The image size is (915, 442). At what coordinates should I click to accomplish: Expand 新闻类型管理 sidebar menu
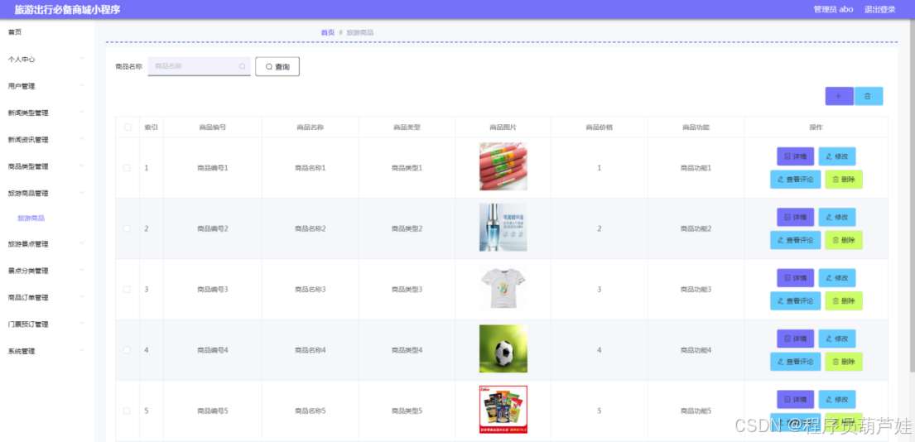click(x=46, y=113)
